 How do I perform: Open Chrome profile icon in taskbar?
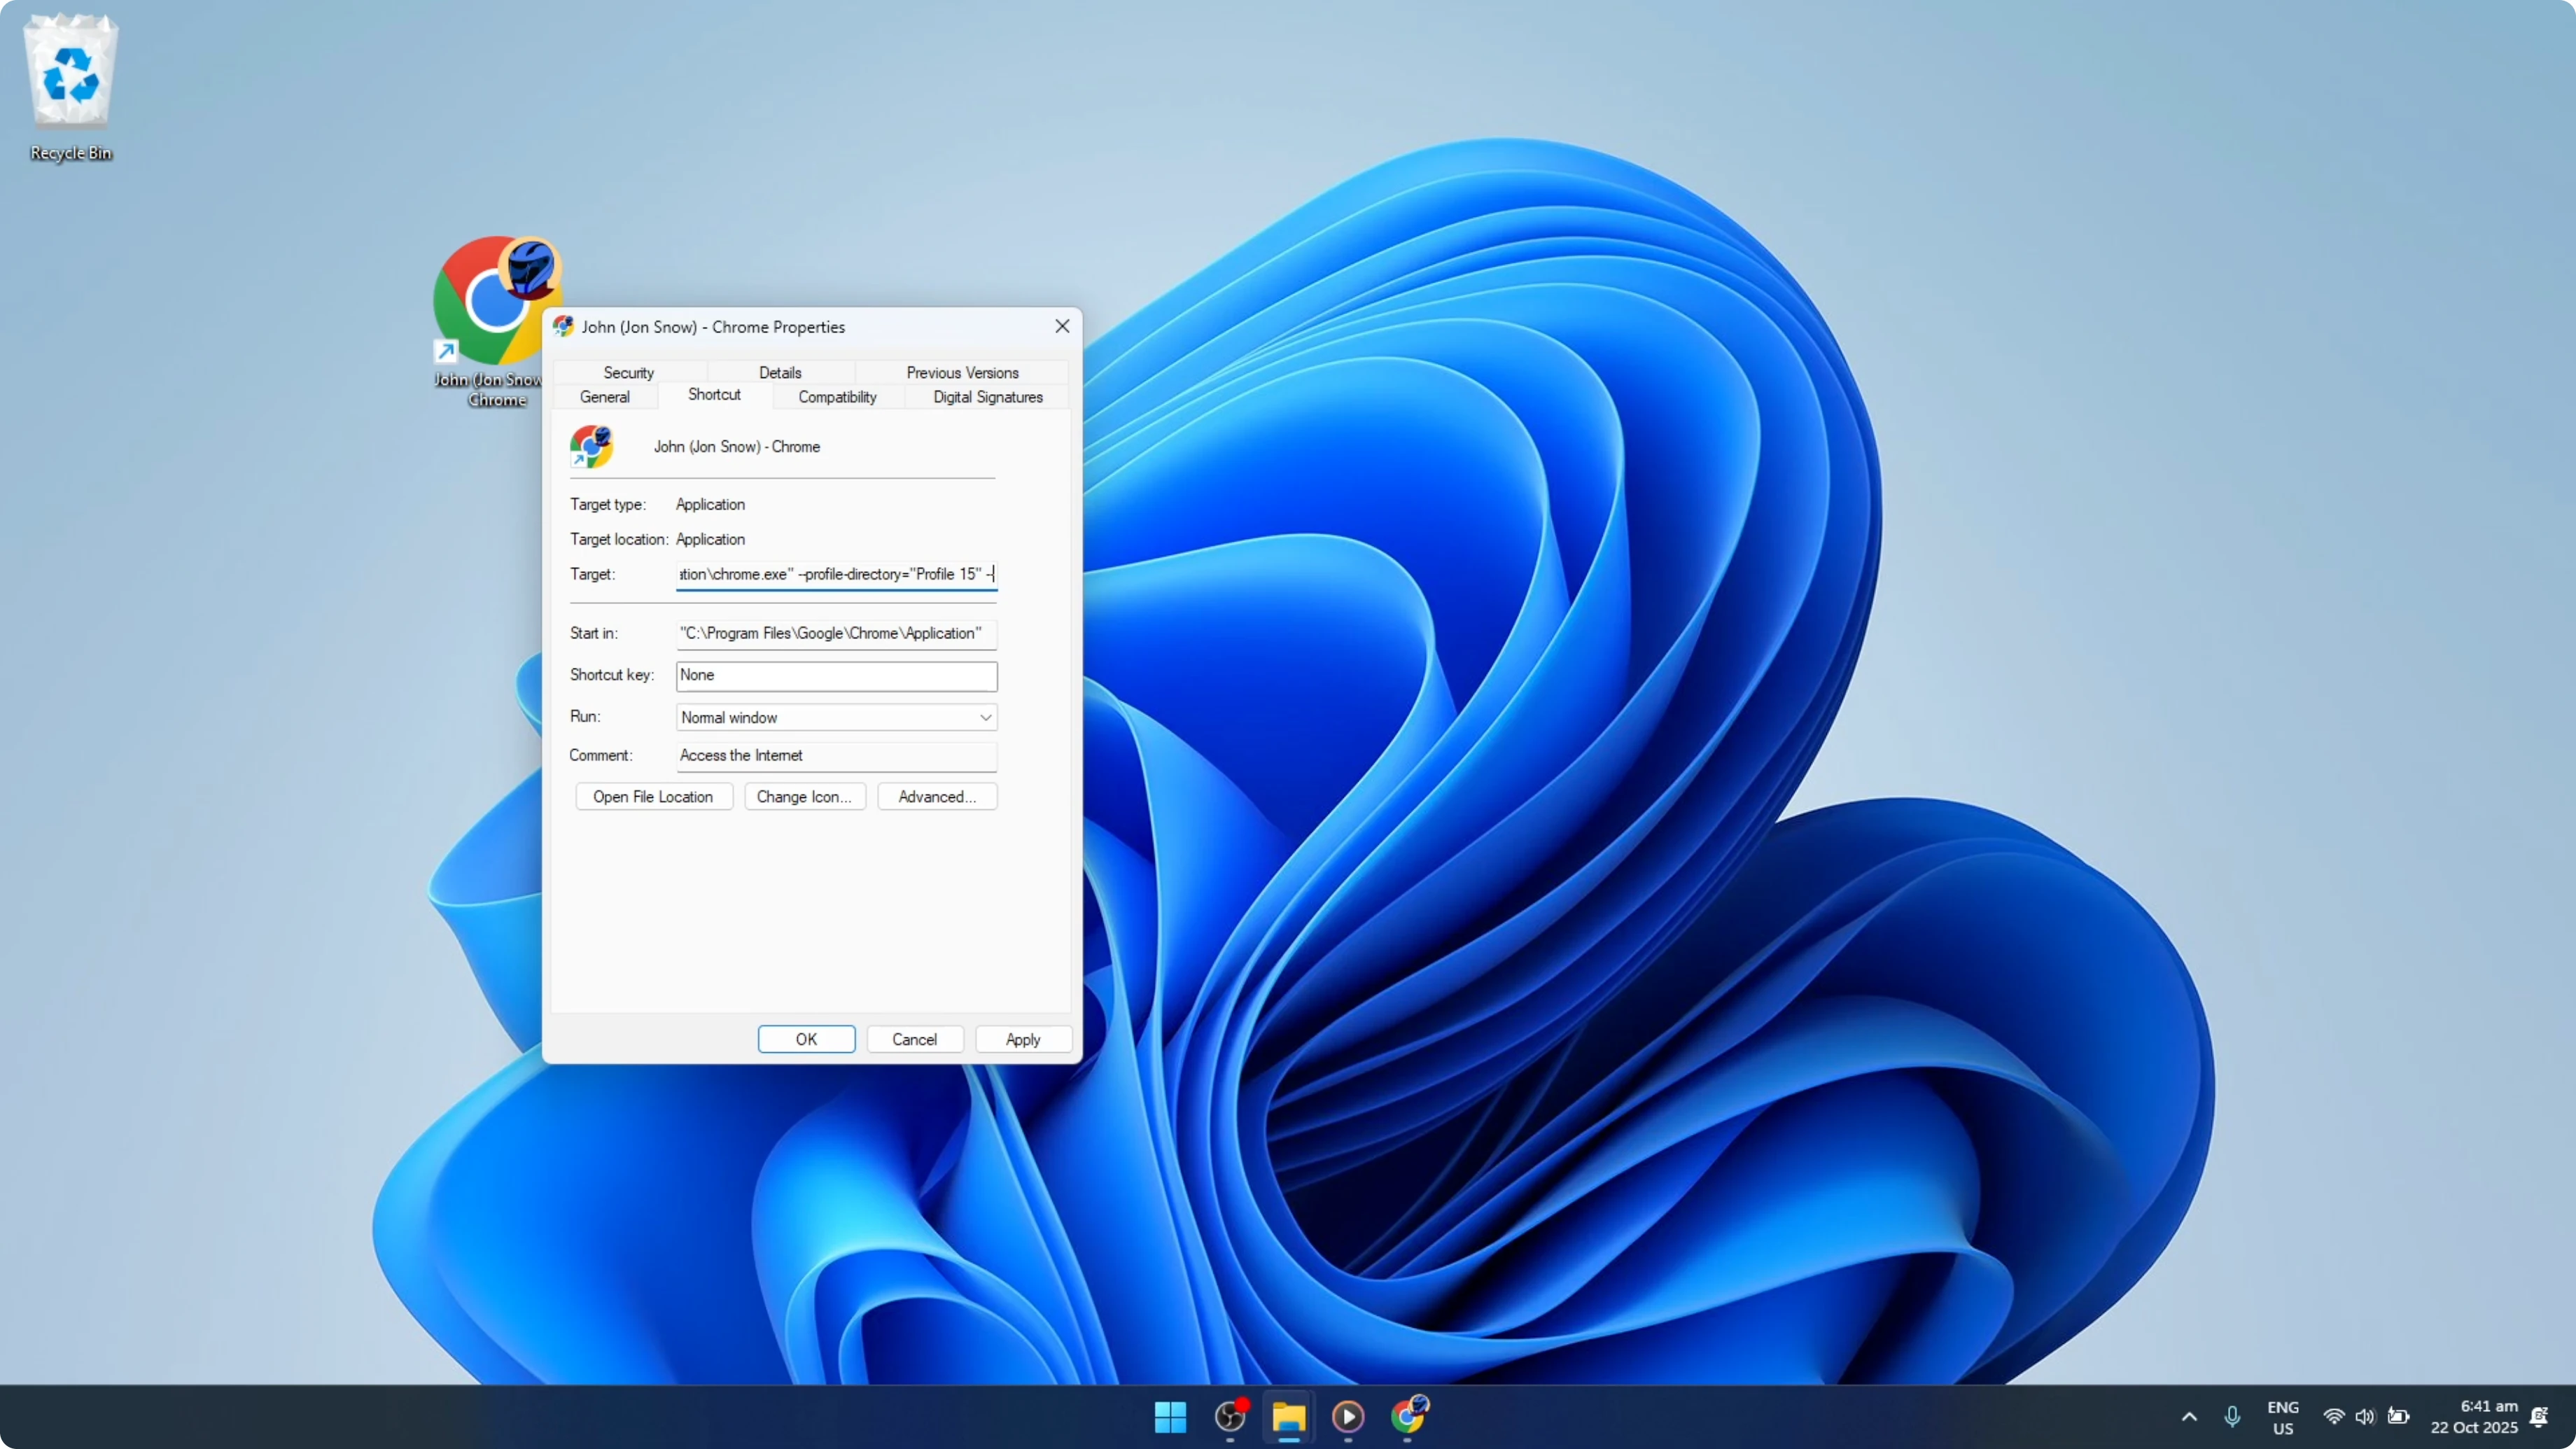point(1408,1416)
